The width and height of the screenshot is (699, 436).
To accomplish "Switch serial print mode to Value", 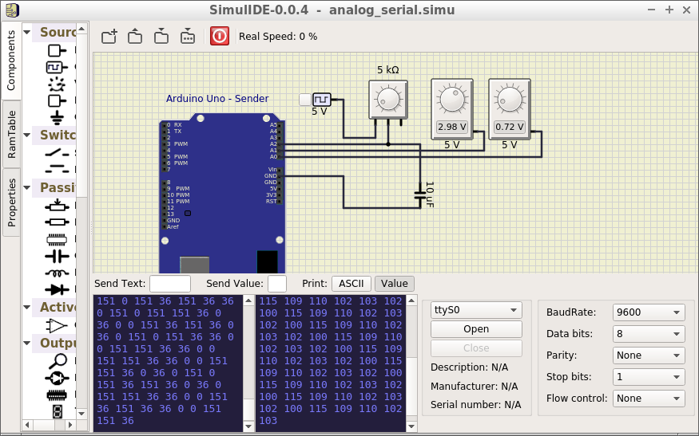I will 395,284.
